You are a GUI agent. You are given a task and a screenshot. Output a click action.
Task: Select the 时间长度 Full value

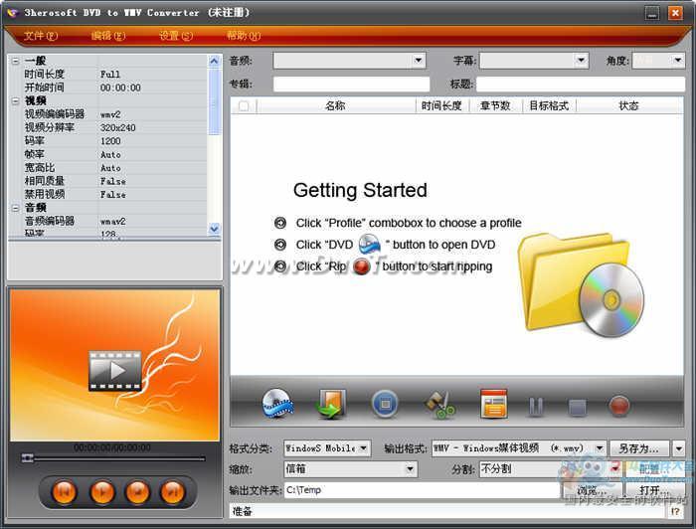coord(110,75)
